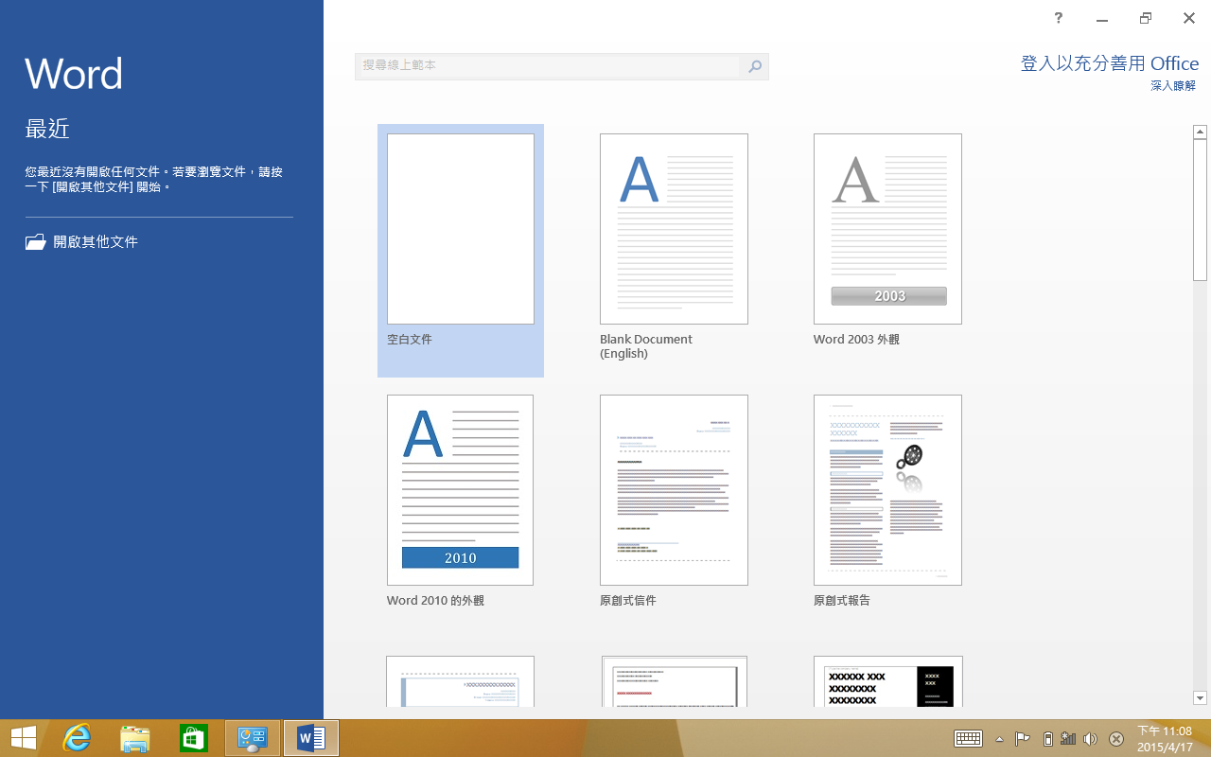The width and height of the screenshot is (1211, 757).
Task: Click 登入以充分善用 Office sign-in link
Action: [x=1110, y=63]
